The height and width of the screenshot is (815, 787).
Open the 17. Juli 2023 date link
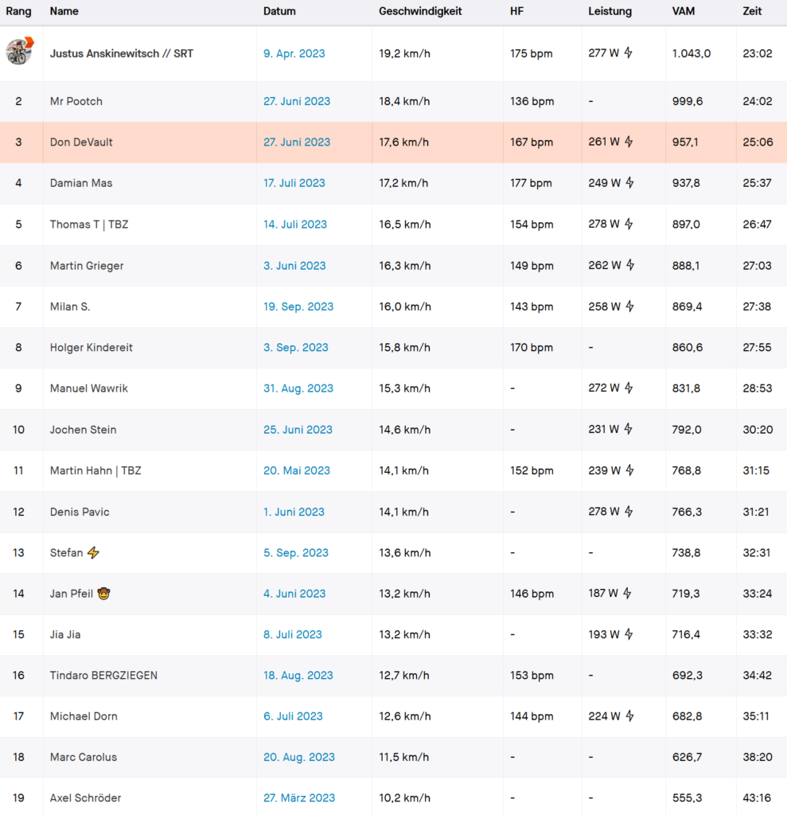pyautogui.click(x=294, y=183)
